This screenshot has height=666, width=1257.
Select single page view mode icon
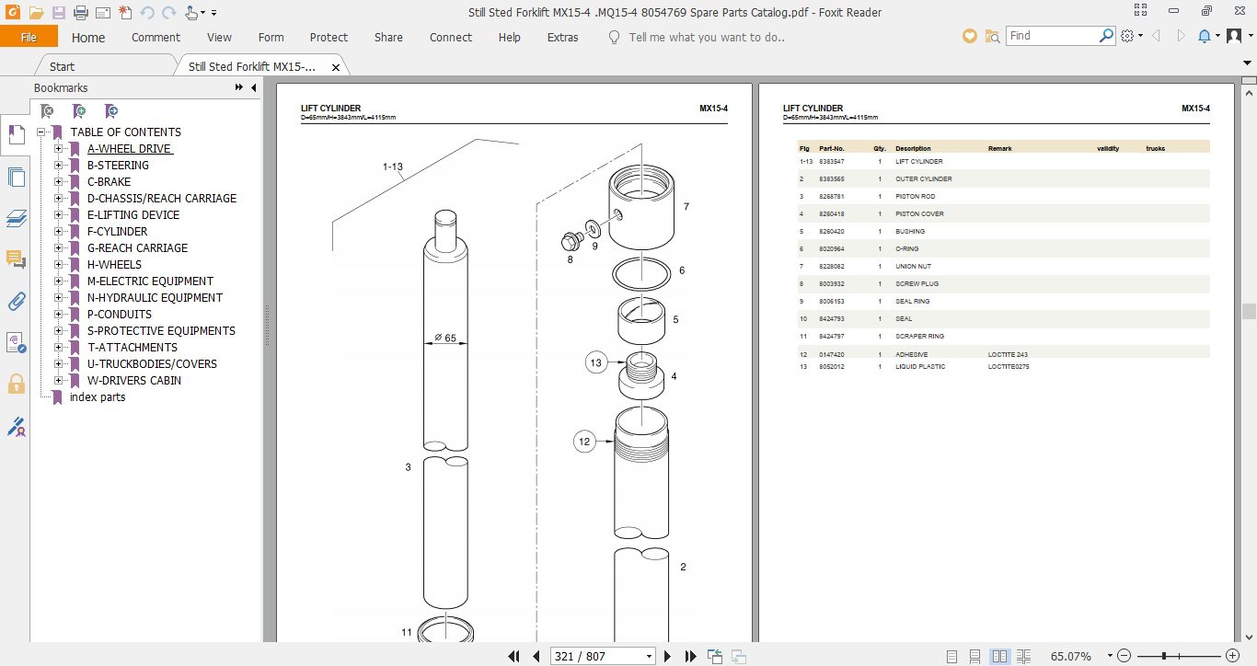951,656
